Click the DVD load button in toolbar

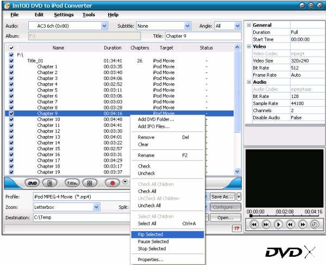[x=32, y=183]
